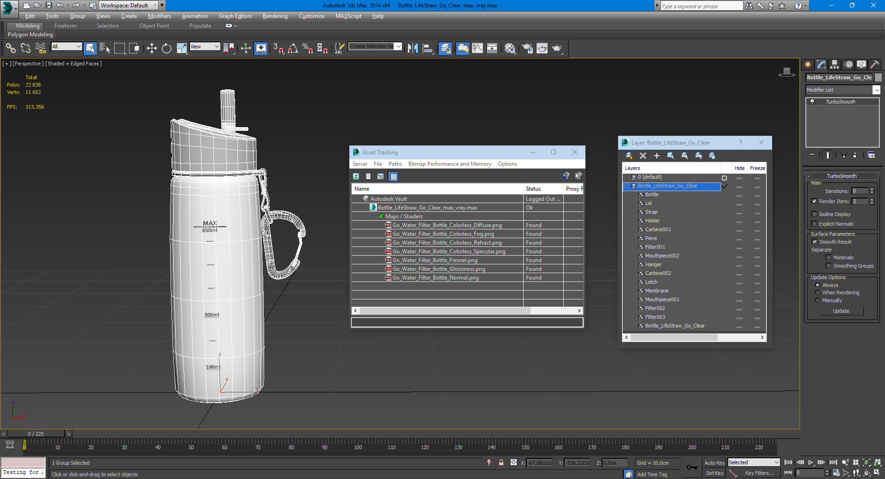Click the Set Key button

(714, 473)
